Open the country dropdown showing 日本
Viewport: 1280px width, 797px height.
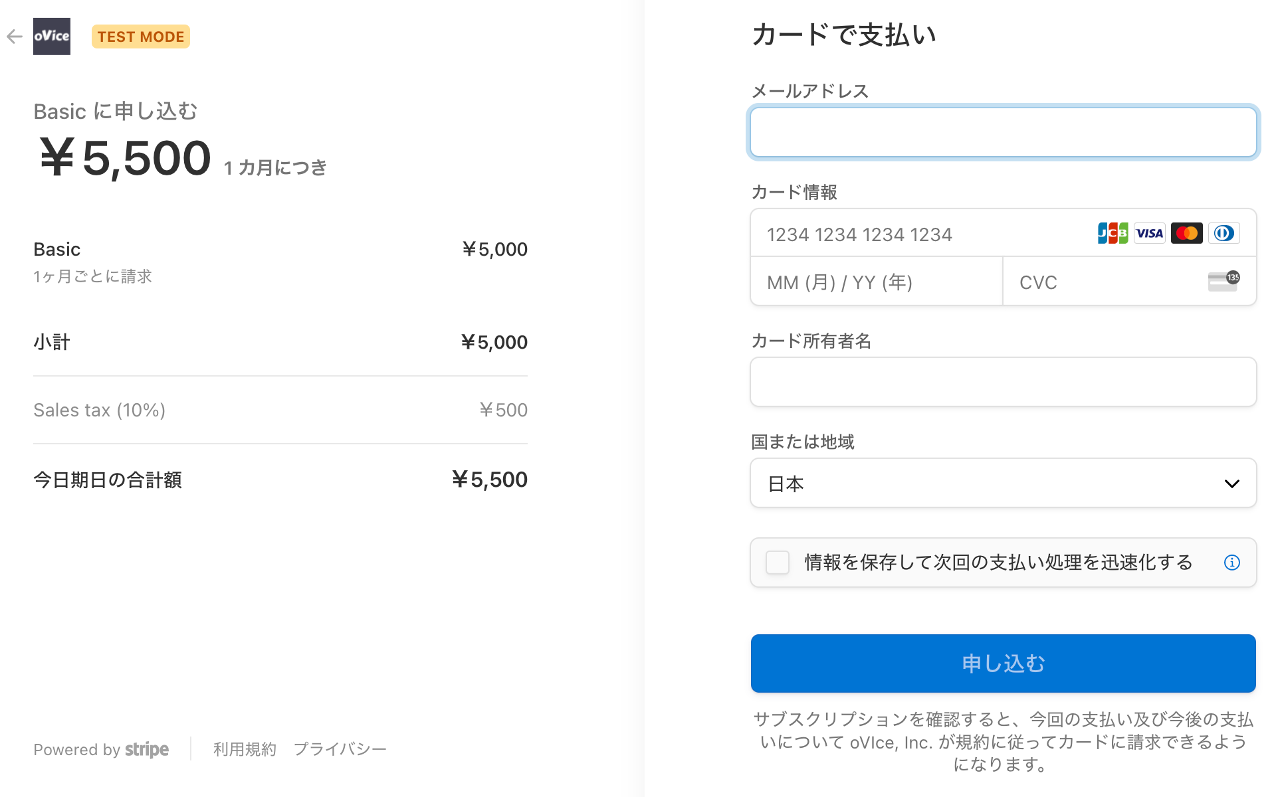(x=1003, y=484)
